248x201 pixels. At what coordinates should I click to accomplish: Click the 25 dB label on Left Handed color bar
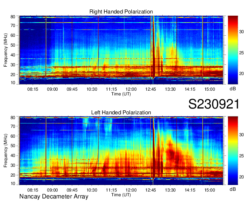[241, 156]
